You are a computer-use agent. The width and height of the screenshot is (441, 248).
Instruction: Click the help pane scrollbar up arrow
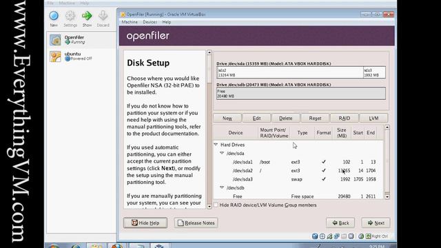click(x=209, y=52)
